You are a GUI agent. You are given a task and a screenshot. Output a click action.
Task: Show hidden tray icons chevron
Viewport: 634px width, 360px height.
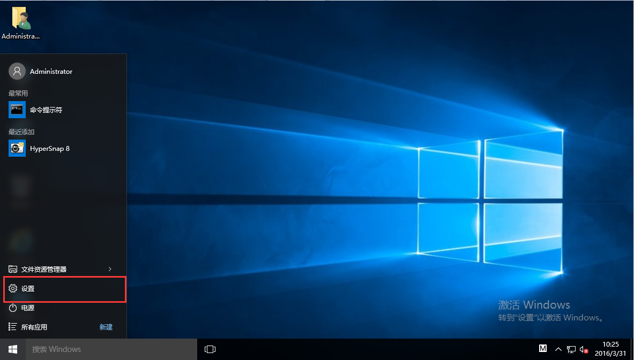pos(558,349)
